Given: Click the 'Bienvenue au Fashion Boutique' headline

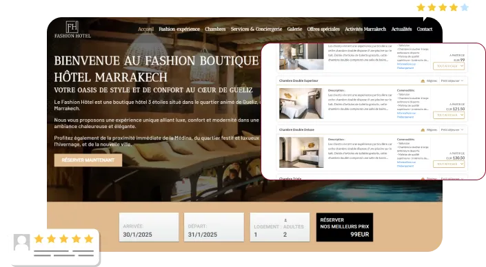Looking at the screenshot, I should [156, 69].
